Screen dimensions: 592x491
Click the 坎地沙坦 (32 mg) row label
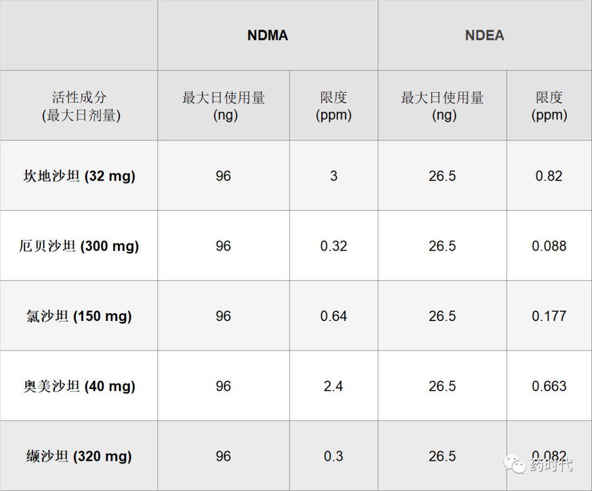(x=79, y=176)
